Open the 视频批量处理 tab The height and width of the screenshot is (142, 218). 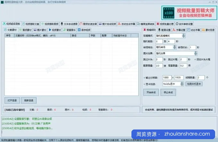click(165, 24)
